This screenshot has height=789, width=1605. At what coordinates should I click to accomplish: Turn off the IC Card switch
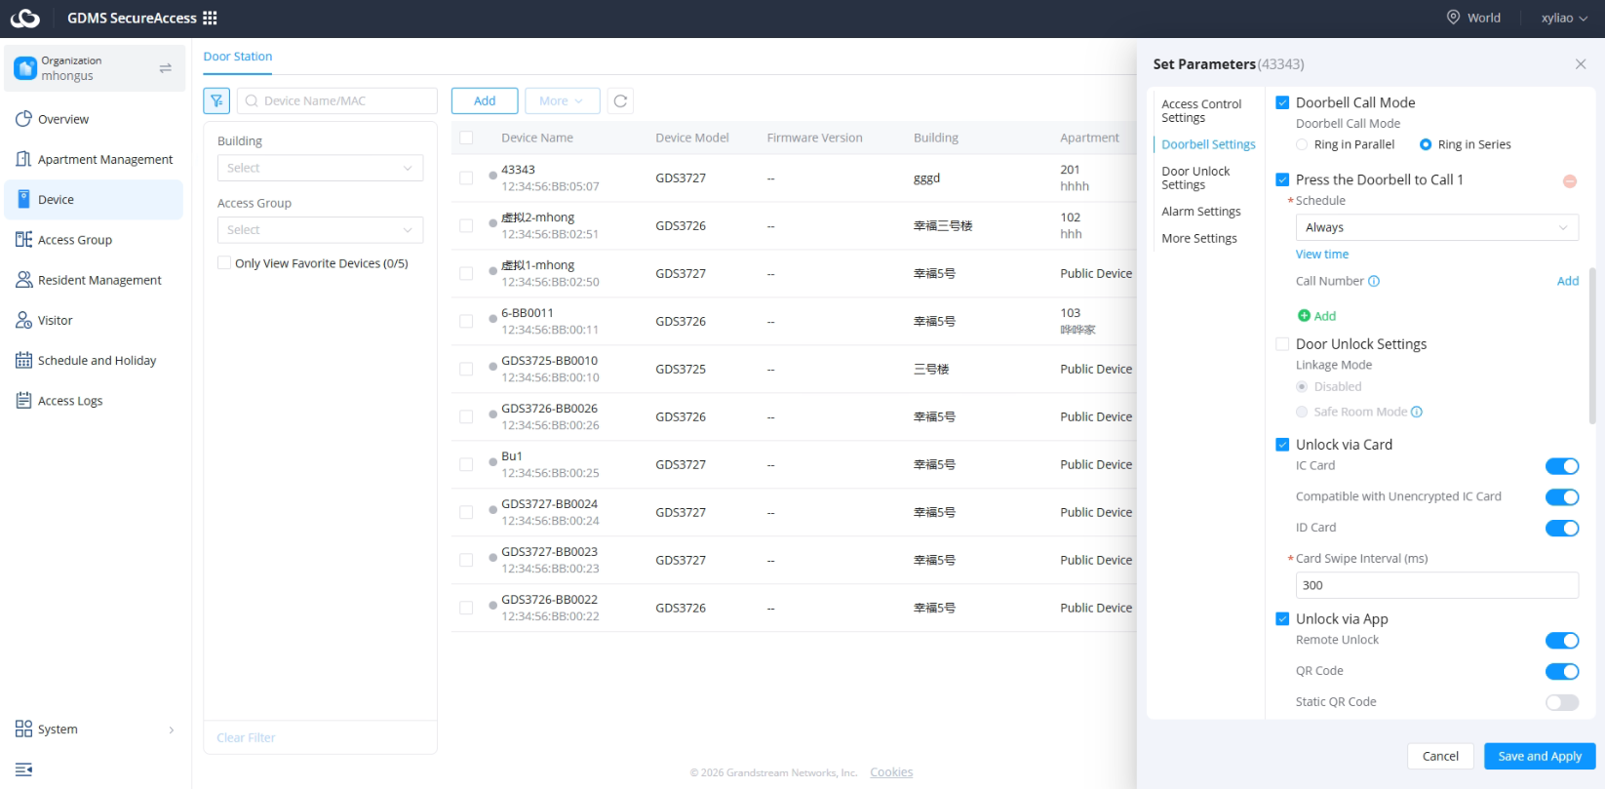[x=1562, y=466]
